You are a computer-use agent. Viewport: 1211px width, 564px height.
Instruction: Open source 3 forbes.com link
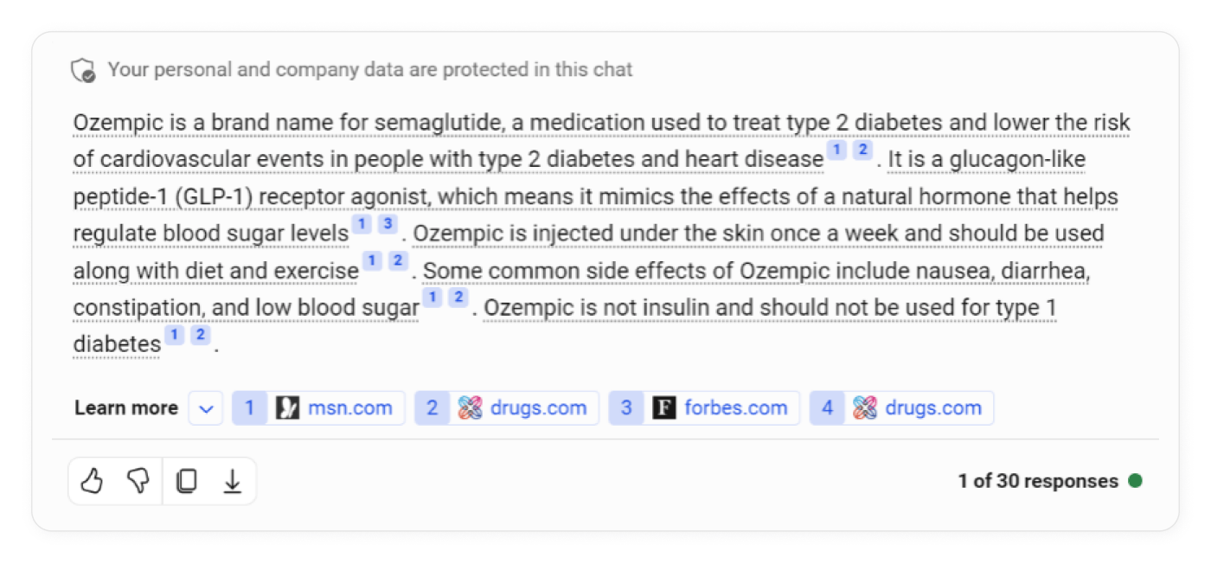[735, 408]
